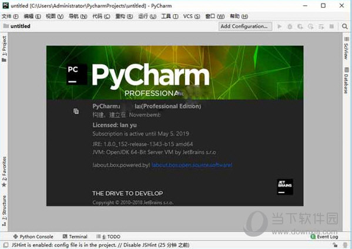The width and height of the screenshot is (352, 249).
Task: Click the large PyCharm splash banner image
Action: 175,73
